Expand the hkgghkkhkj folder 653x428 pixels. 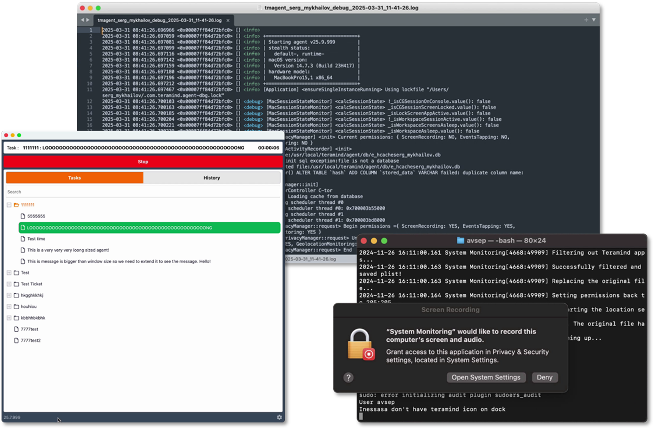pos(9,295)
